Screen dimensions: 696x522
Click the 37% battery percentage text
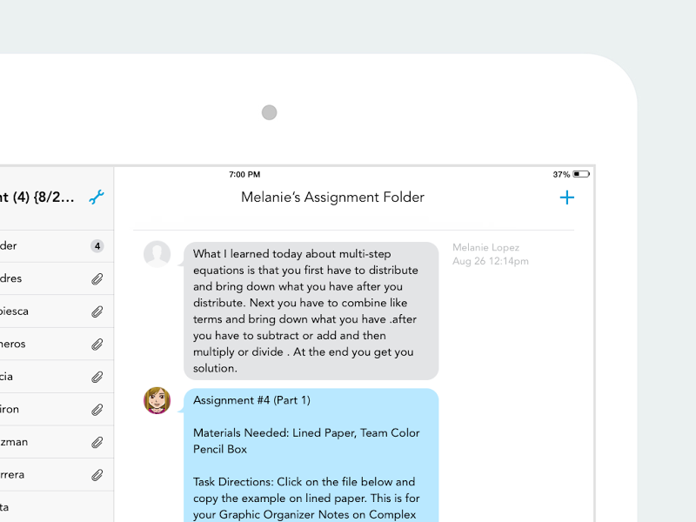tap(561, 175)
